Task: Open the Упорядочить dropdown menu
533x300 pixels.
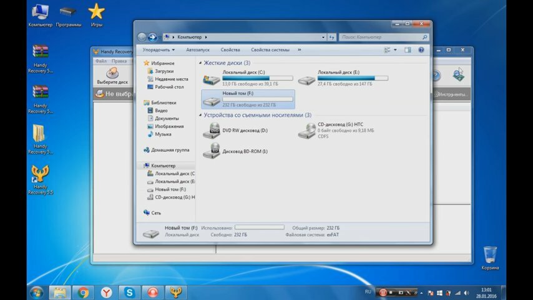Action: (x=159, y=50)
